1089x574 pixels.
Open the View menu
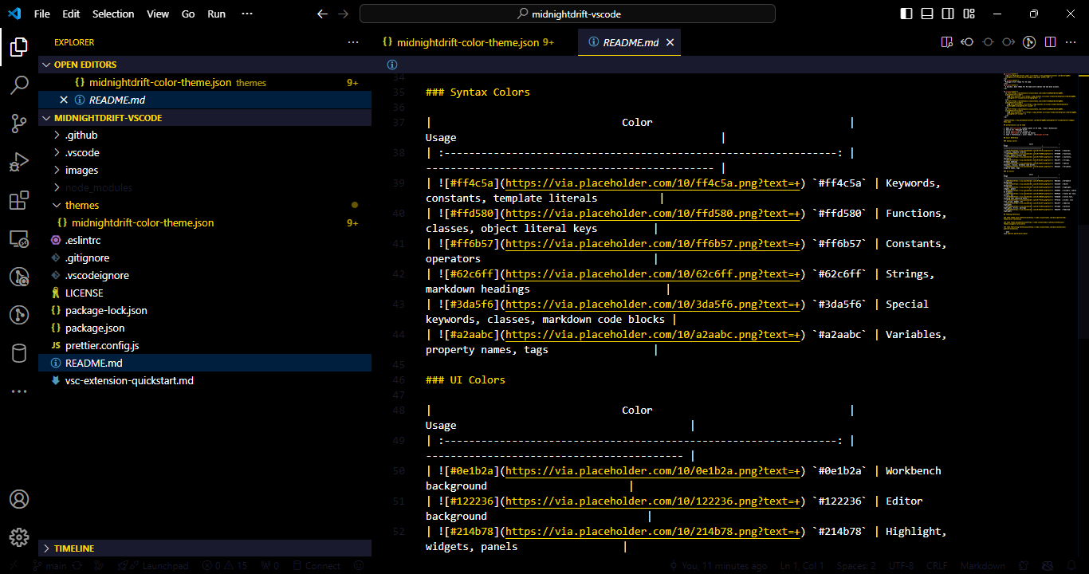coord(158,14)
